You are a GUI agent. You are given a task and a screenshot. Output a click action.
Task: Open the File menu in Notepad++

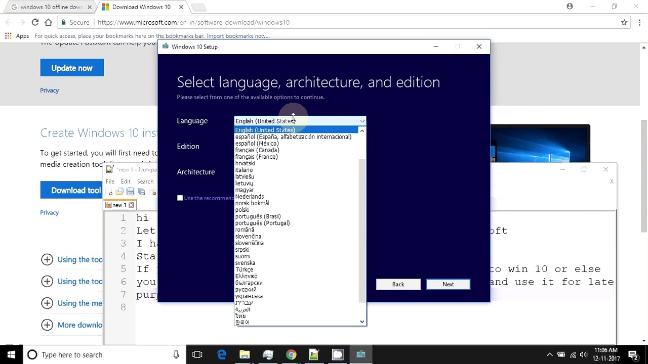(x=110, y=181)
